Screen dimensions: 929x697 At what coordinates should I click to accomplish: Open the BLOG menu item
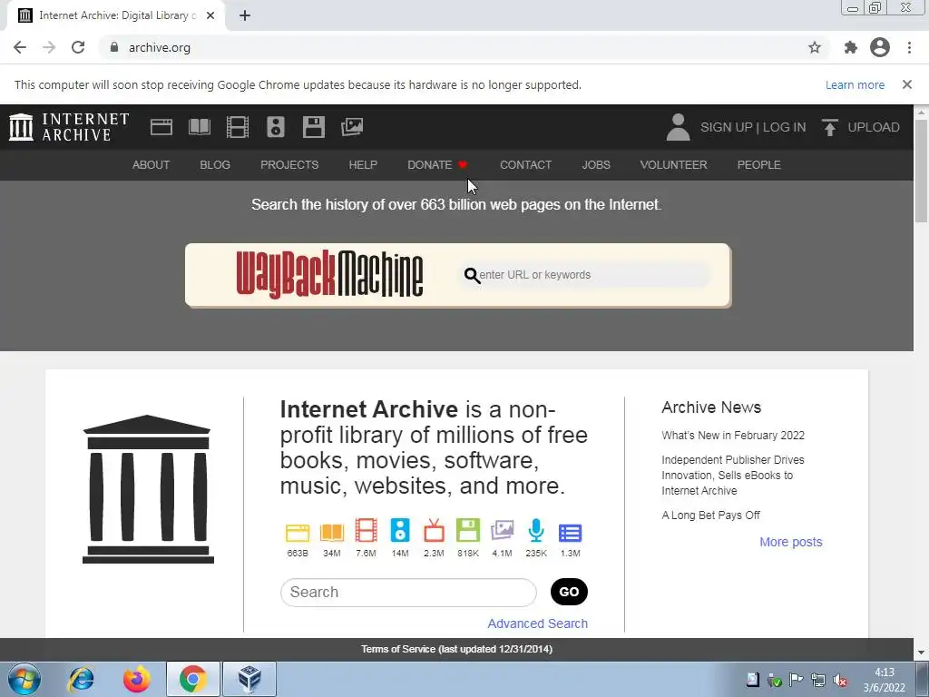click(x=215, y=165)
